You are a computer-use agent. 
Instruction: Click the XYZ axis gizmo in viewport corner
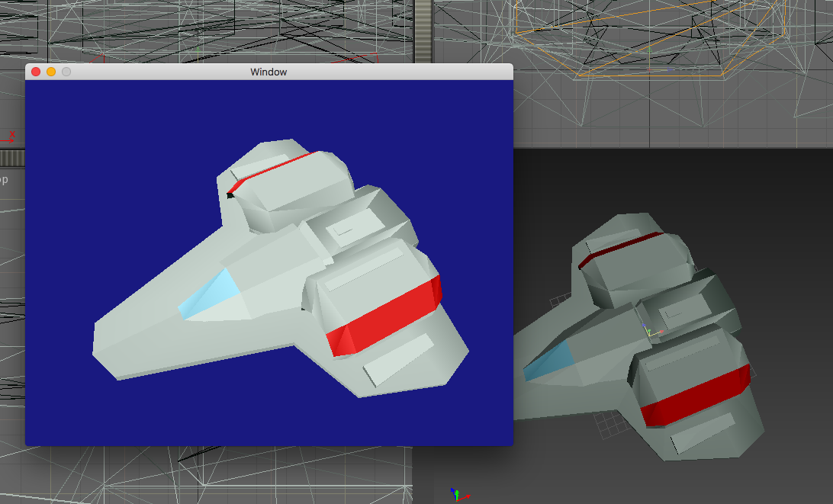tap(456, 494)
